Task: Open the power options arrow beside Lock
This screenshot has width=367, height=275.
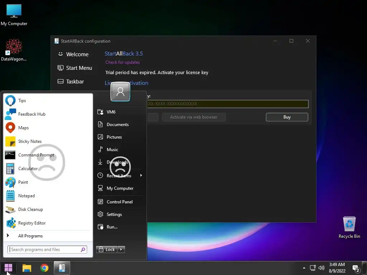Action: [121, 250]
